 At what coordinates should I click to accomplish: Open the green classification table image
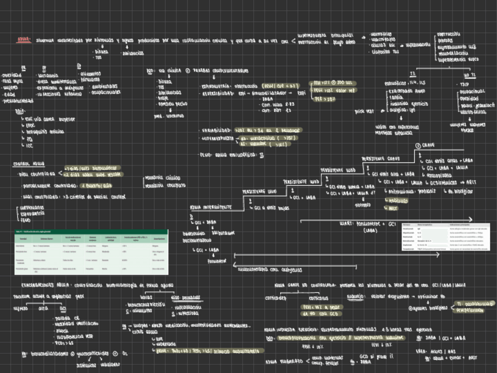point(83,252)
